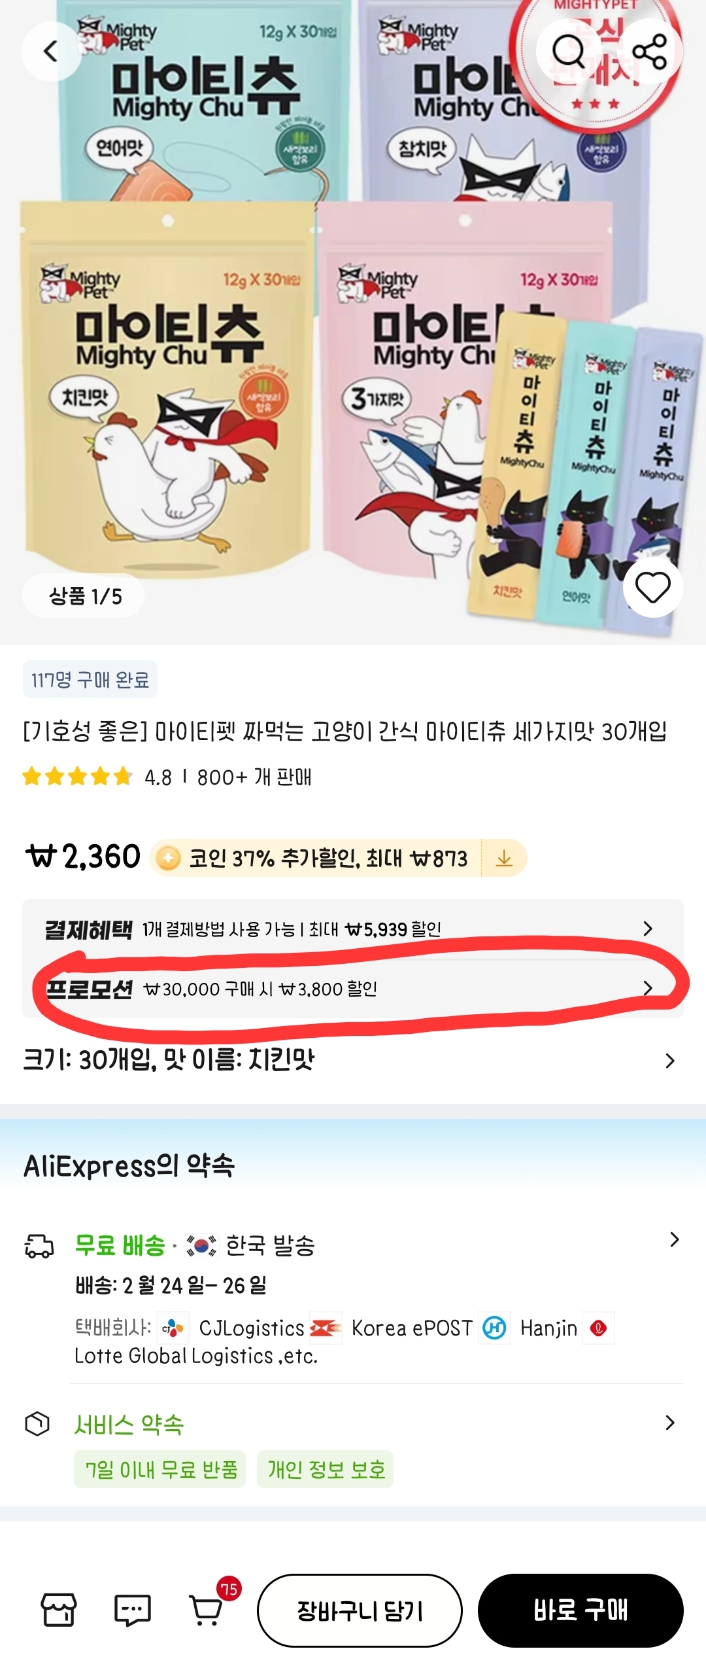706x1666 pixels.
Task: Tap the 장바구니 담기 button
Action: coord(360,1610)
